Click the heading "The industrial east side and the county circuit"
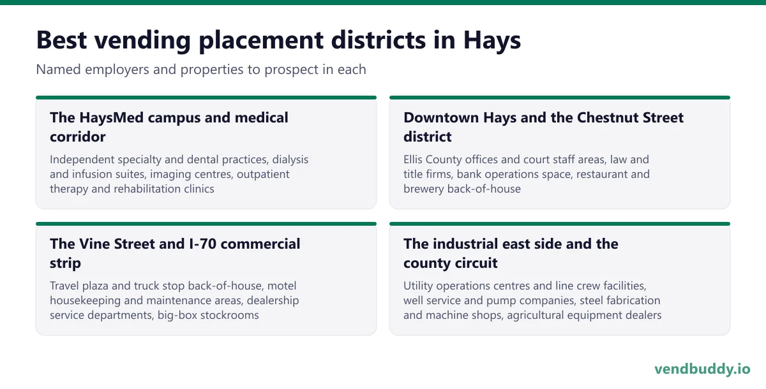Screen dimensions: 766x389 pyautogui.click(x=511, y=253)
